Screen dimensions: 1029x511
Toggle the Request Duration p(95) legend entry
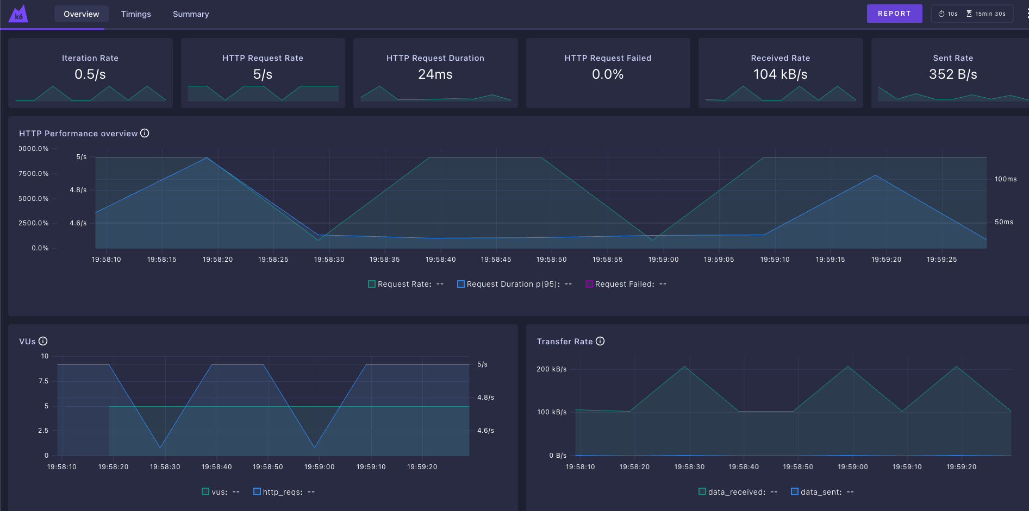(x=514, y=283)
